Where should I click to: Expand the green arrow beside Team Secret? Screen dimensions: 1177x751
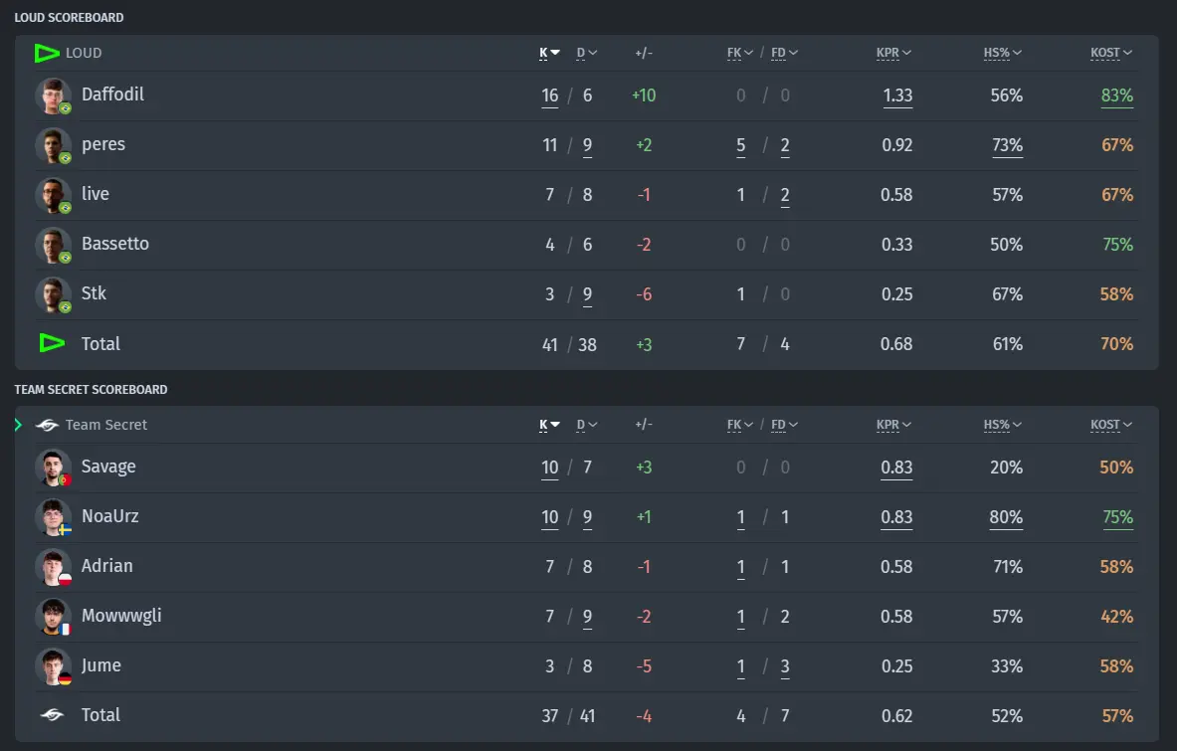pos(18,426)
